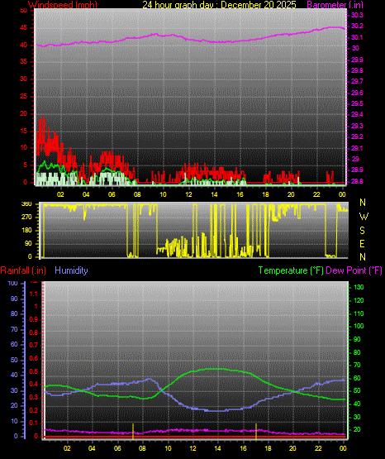
Task: Click the '360' wind direction axis value
Action: click(x=26, y=204)
